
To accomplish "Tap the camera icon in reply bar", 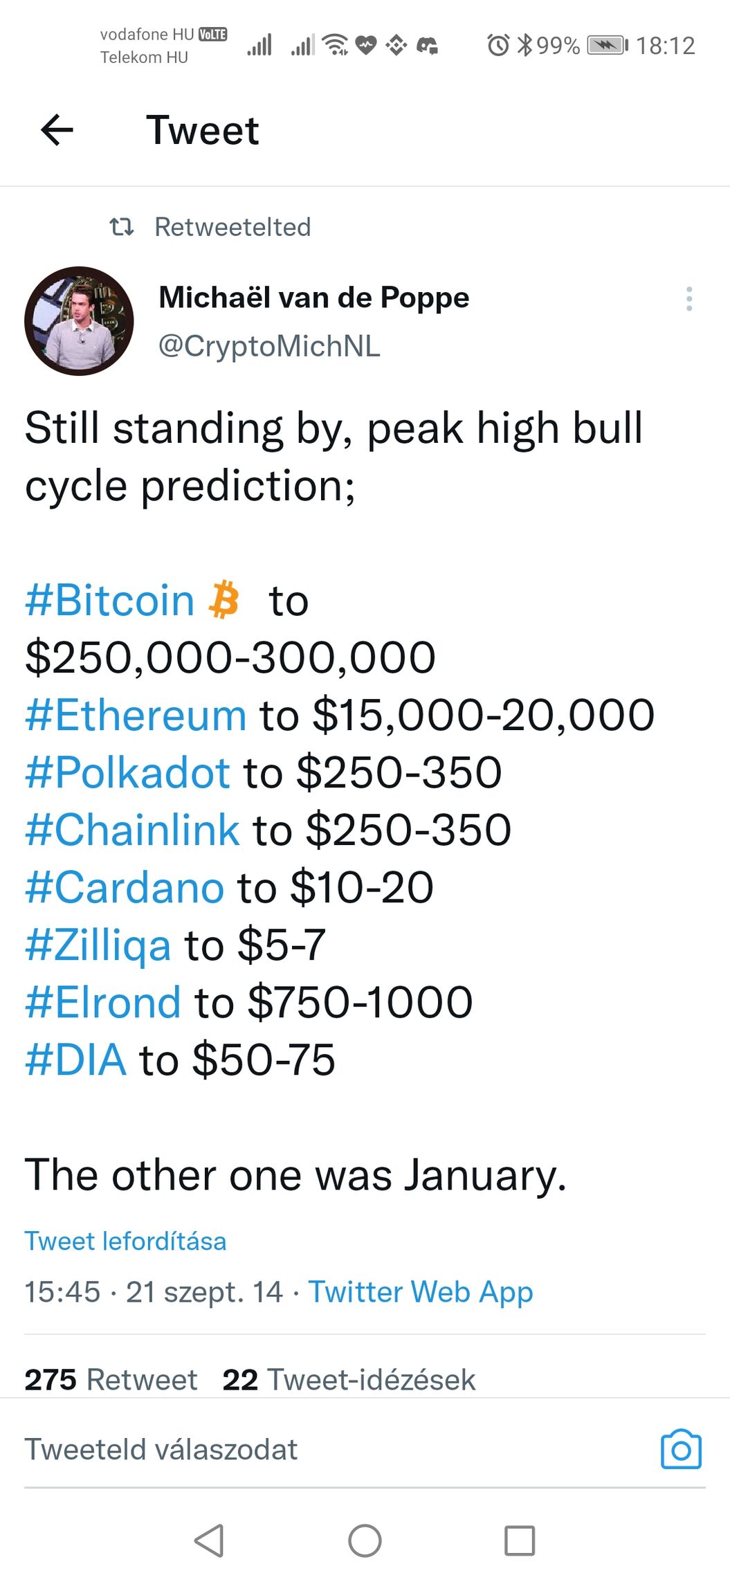I will click(x=681, y=1450).
